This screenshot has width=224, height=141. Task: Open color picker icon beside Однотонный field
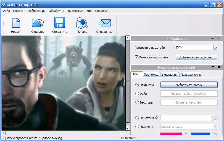point(214,118)
